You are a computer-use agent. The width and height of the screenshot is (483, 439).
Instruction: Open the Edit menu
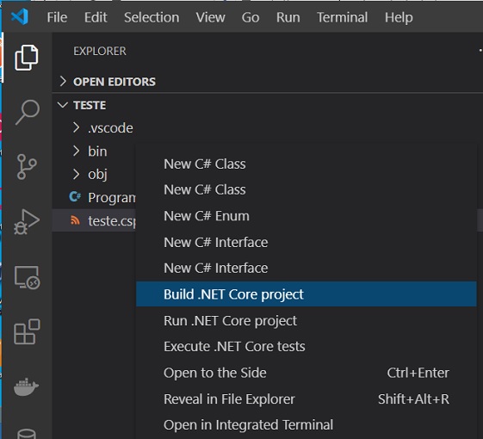[x=96, y=17]
